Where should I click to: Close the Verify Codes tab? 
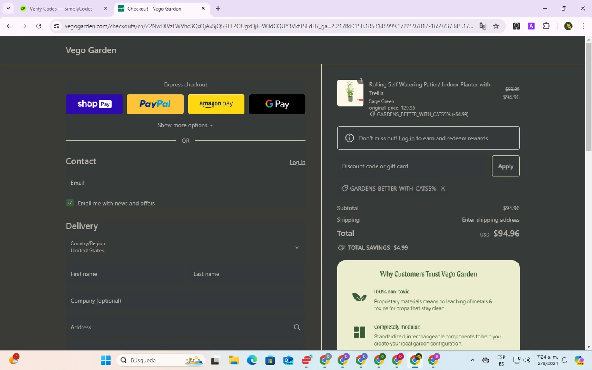(105, 8)
